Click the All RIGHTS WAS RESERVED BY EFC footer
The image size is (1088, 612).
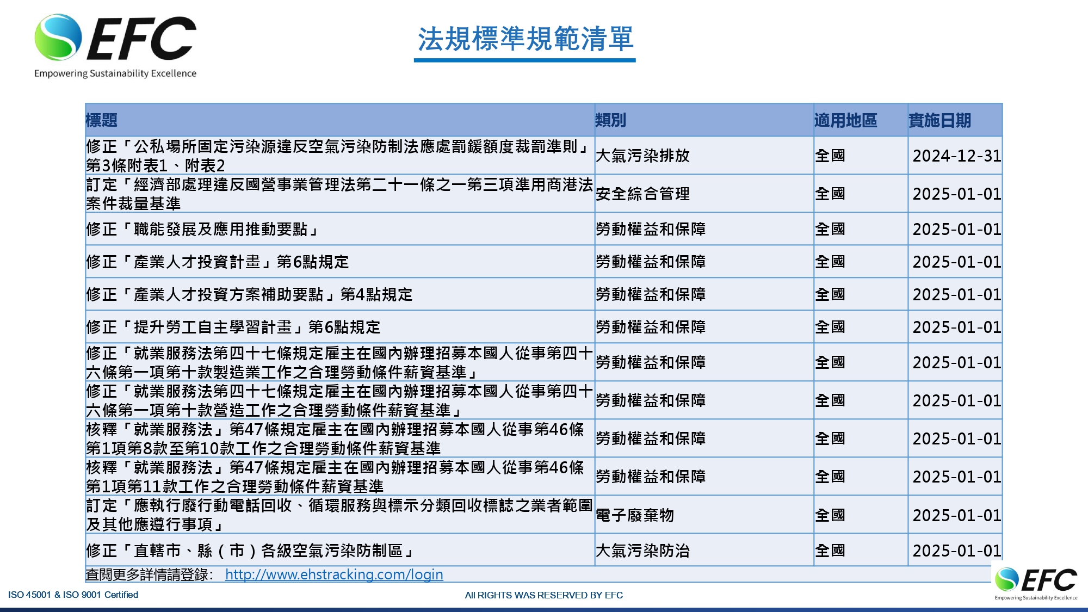click(544, 595)
